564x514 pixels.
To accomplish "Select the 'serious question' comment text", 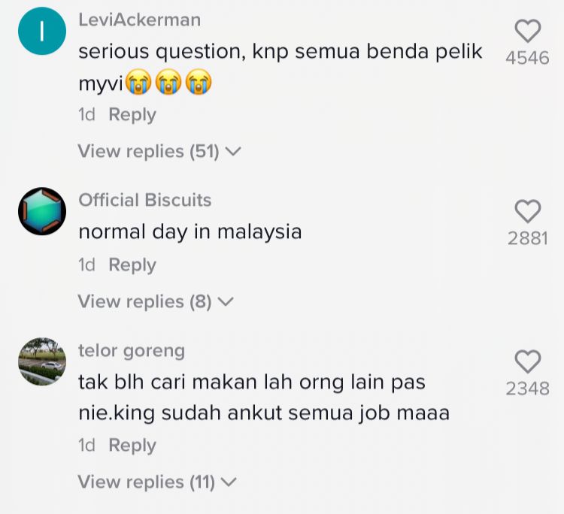I will point(280,68).
